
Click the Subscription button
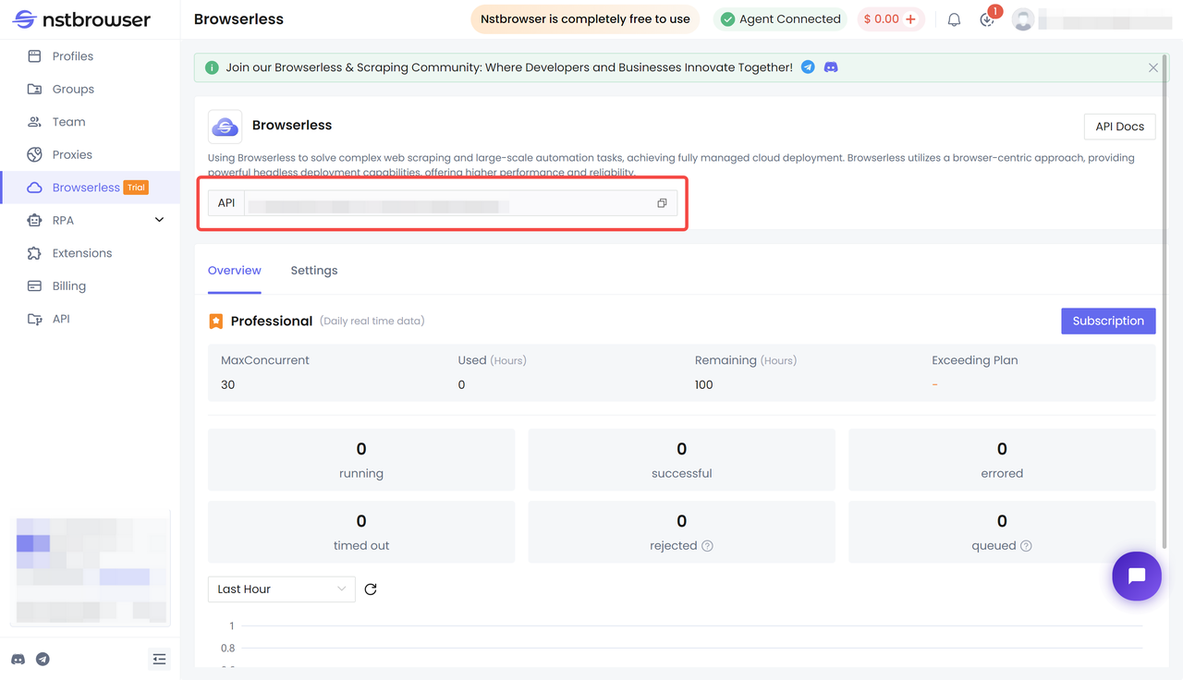[1108, 321]
